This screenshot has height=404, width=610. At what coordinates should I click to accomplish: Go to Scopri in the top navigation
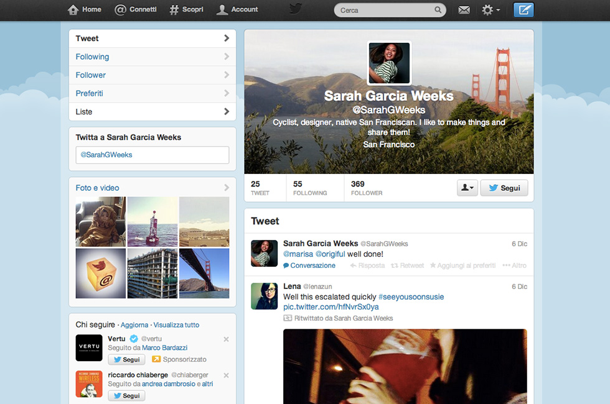187,9
